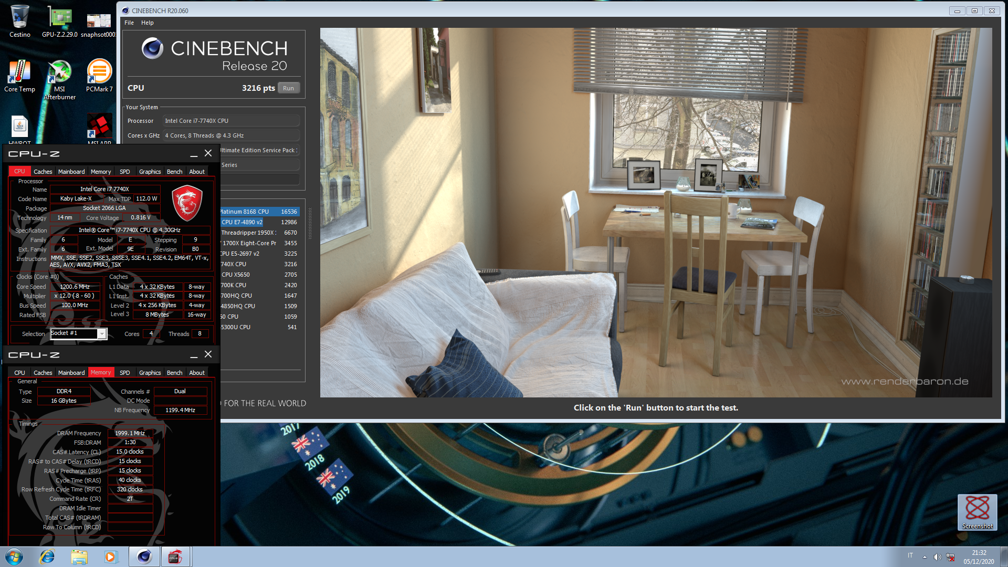Launch Core Temp from the desktop
The image size is (1008, 567).
tap(19, 76)
